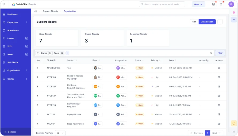Click the Status filter check-circle icon
238x136 pixels.
(x=38, y=53)
